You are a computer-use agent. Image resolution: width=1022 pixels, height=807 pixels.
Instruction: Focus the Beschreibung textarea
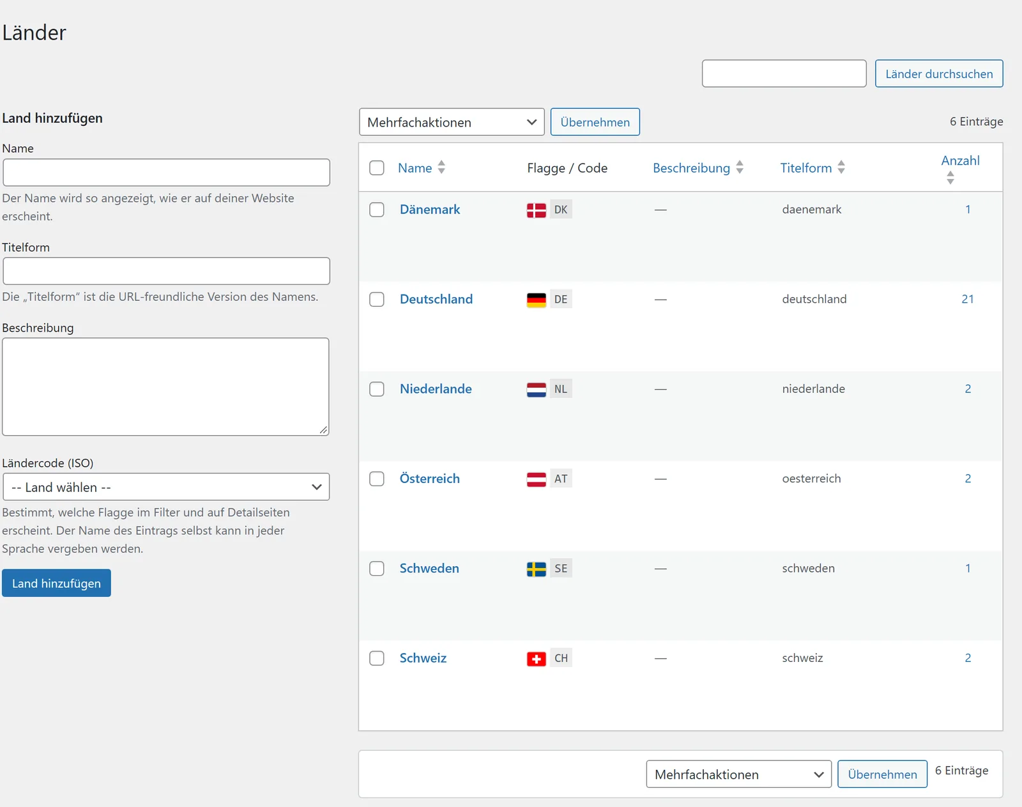pos(165,387)
